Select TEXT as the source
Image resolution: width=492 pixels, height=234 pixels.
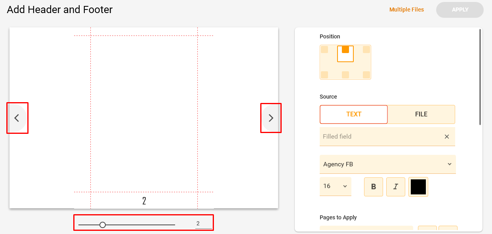pos(354,114)
